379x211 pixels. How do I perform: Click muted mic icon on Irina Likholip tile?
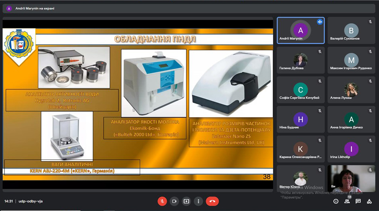point(370,140)
